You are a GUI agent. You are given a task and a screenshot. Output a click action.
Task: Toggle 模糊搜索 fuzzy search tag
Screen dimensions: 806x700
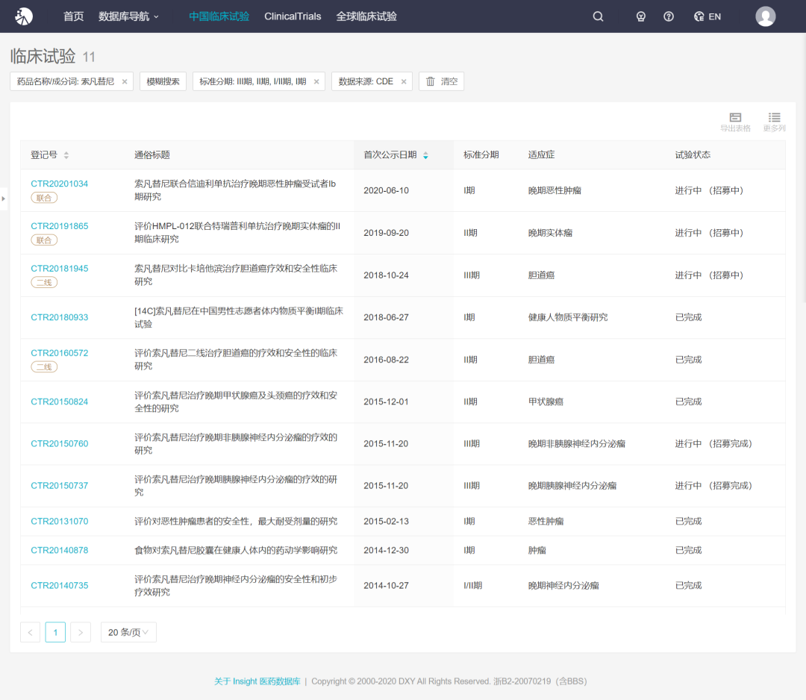(x=163, y=81)
